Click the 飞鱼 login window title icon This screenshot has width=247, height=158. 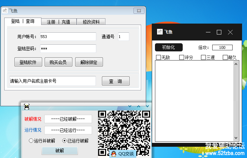click(5, 11)
